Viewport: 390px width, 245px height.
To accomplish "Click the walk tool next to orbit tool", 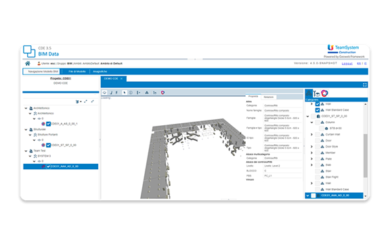I will pyautogui.click(x=111, y=93).
